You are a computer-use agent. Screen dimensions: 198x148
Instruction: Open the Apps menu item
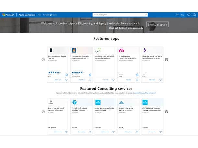click(39, 15)
